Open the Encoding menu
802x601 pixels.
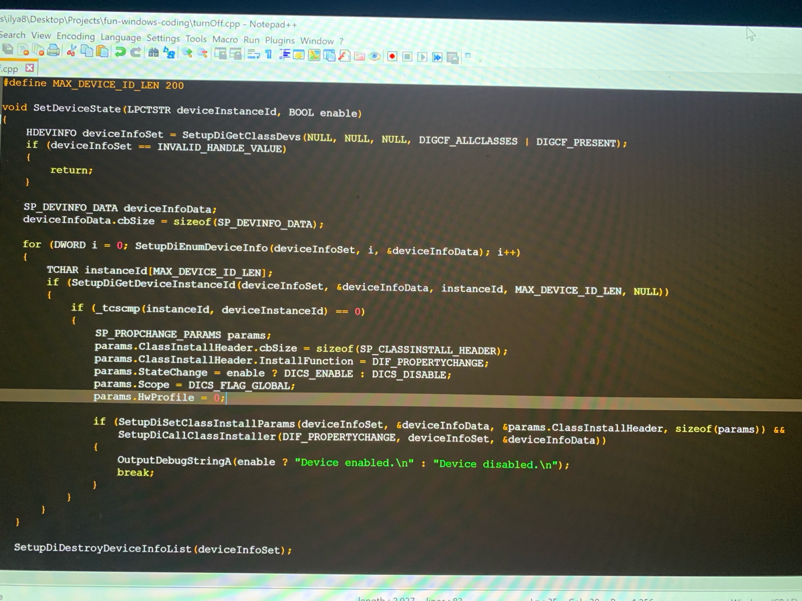click(76, 37)
